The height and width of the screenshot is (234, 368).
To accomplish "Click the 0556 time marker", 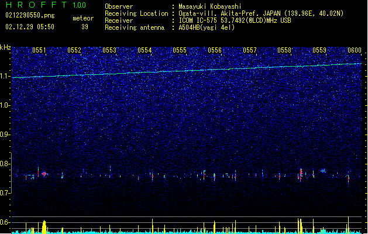I will 215,50.
